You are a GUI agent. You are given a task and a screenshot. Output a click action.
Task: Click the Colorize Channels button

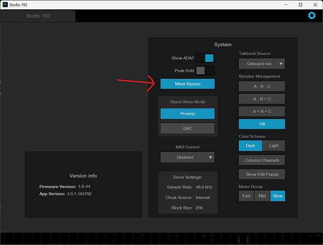click(262, 160)
